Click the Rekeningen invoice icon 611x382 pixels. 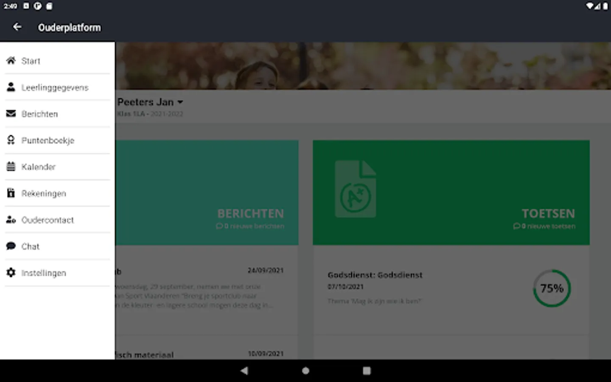pyautogui.click(x=11, y=193)
